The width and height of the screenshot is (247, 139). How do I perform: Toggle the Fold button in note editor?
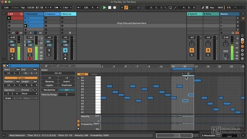click(x=83, y=74)
